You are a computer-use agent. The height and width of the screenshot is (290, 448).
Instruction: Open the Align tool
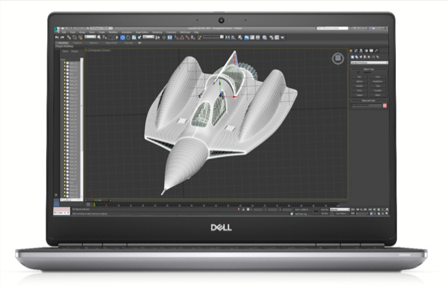point(233,37)
